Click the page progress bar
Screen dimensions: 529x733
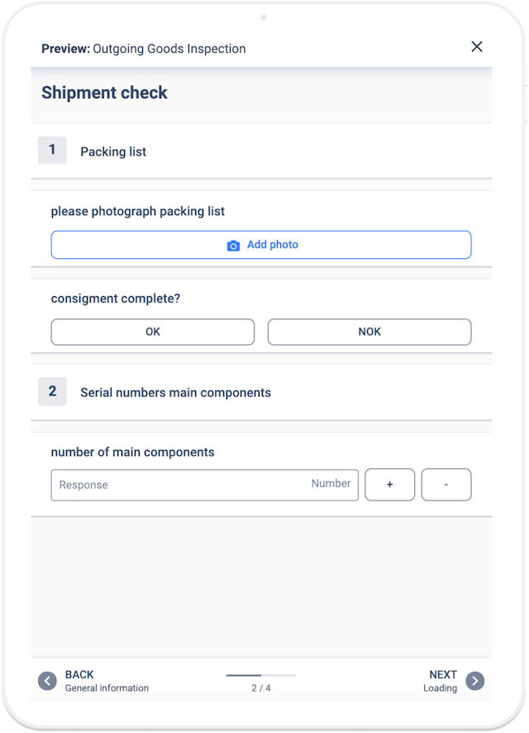pos(261,675)
